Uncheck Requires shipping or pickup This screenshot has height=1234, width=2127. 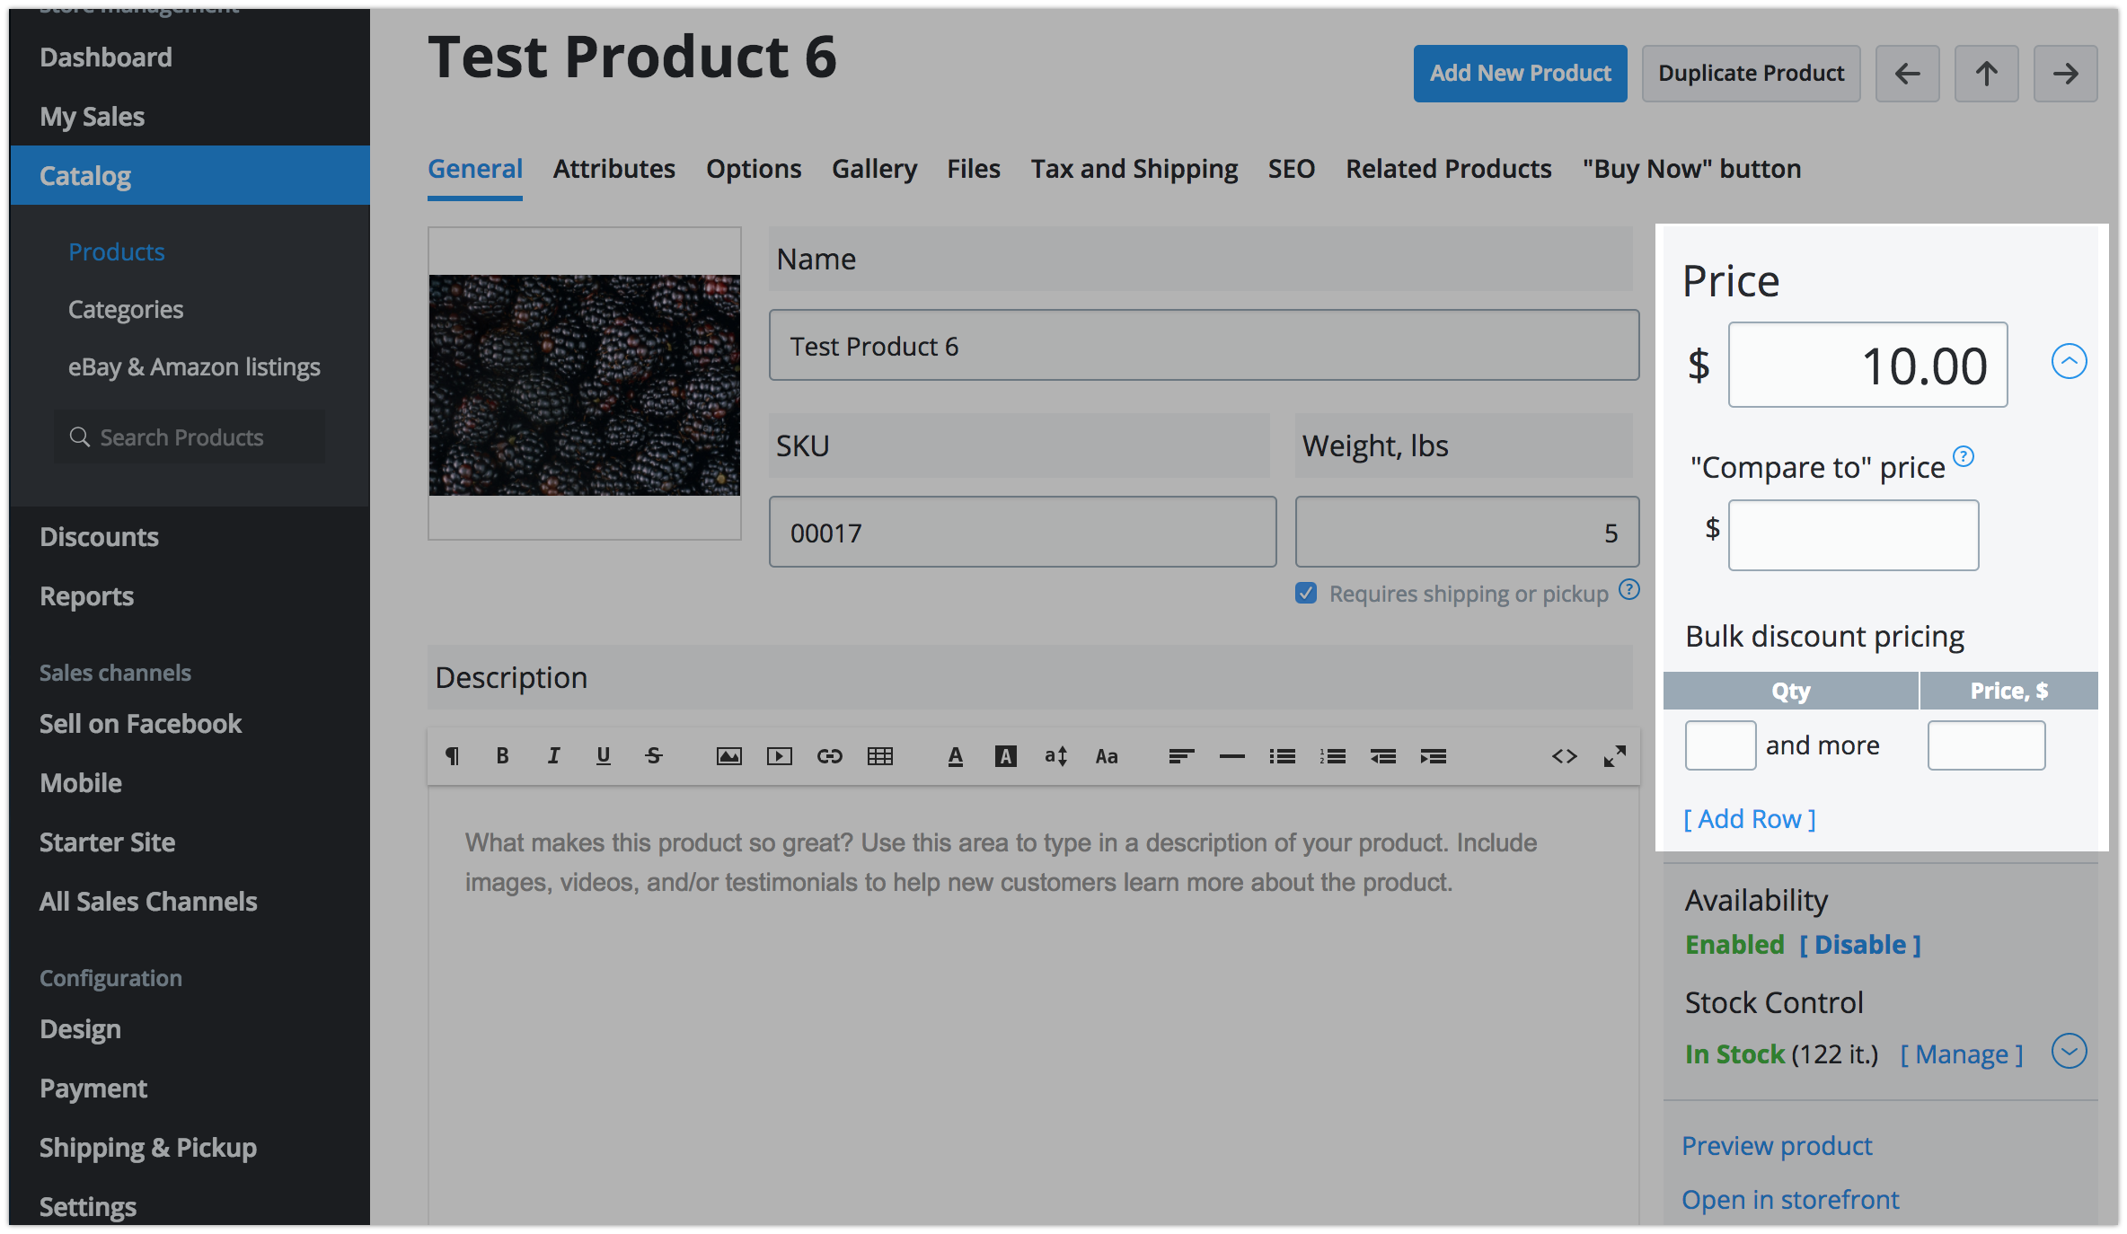click(1306, 594)
